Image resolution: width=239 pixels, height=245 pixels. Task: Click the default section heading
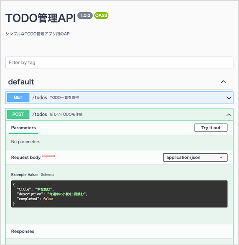click(21, 82)
